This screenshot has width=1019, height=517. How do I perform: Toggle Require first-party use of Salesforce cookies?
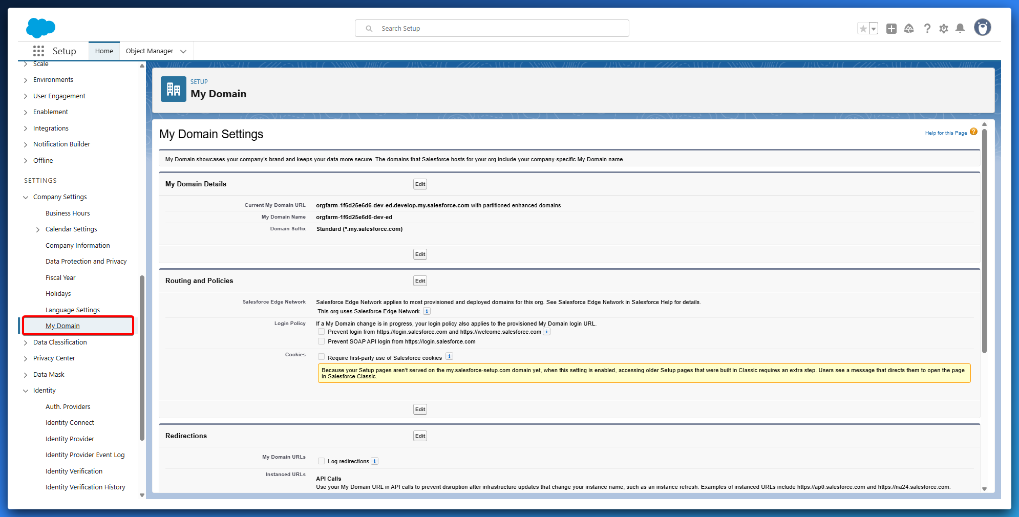322,357
